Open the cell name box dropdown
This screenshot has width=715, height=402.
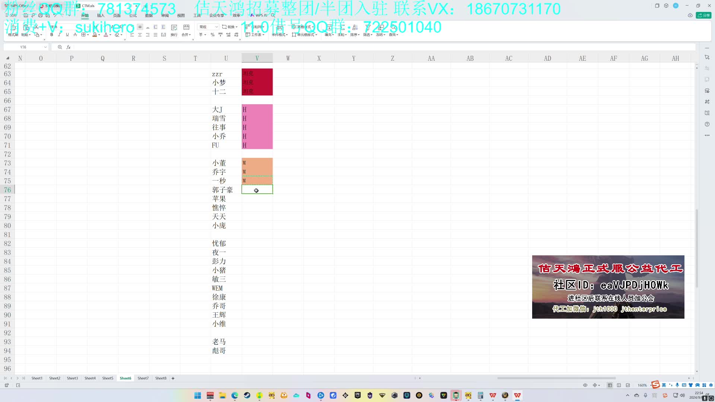[x=45, y=47]
